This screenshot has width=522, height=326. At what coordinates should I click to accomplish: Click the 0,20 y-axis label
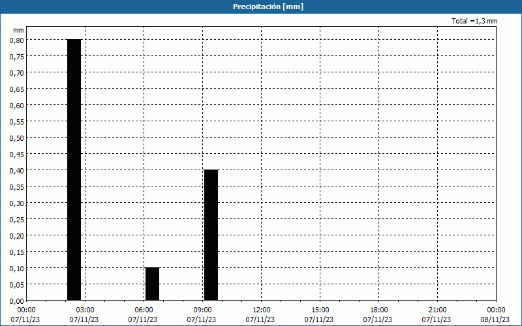point(17,236)
